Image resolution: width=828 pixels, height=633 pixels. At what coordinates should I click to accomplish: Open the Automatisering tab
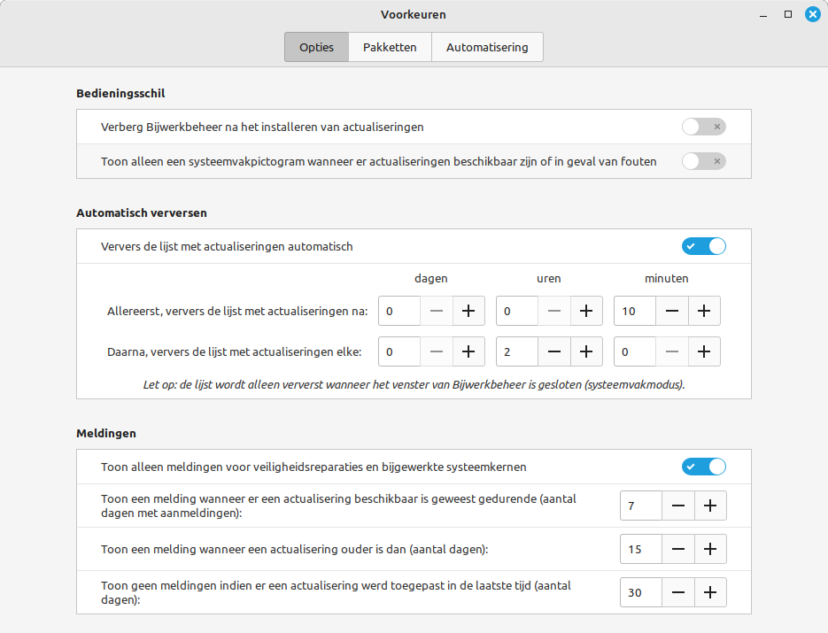[487, 47]
